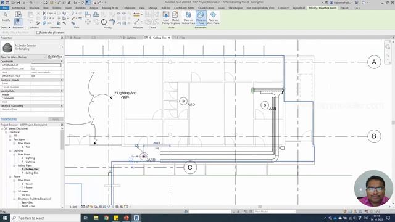Select 1 - Lighting in Project Browser
Screen dimensions: 395x222
pos(28,162)
